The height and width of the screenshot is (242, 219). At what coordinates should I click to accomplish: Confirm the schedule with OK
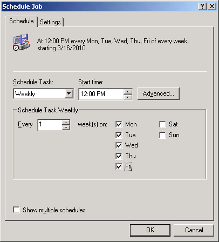click(x=150, y=230)
